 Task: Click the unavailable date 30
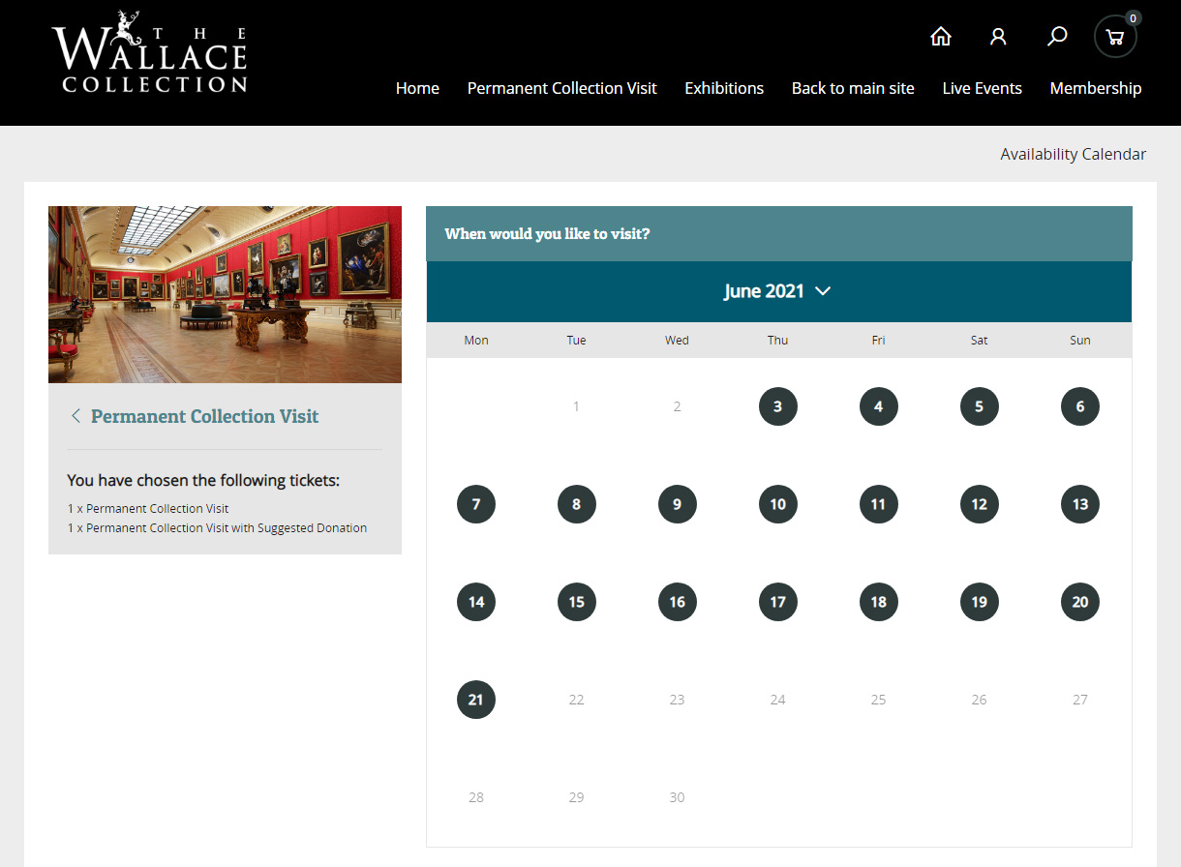coord(678,797)
